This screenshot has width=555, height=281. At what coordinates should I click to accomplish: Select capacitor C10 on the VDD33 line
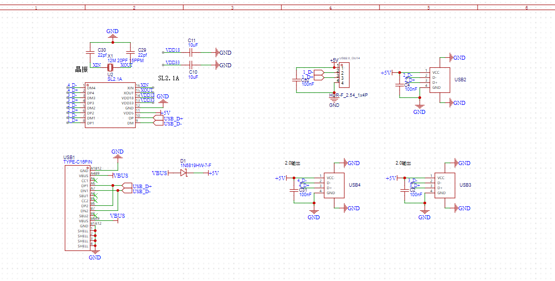pos(191,64)
